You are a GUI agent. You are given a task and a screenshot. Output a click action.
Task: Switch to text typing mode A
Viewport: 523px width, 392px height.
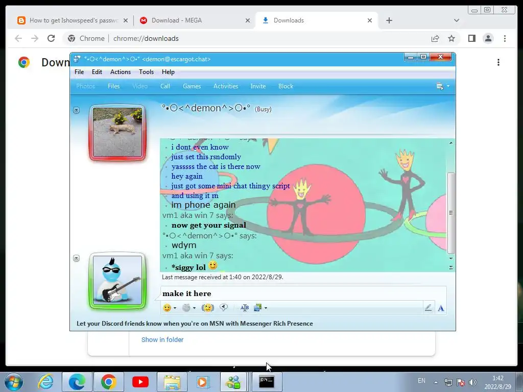441,308
